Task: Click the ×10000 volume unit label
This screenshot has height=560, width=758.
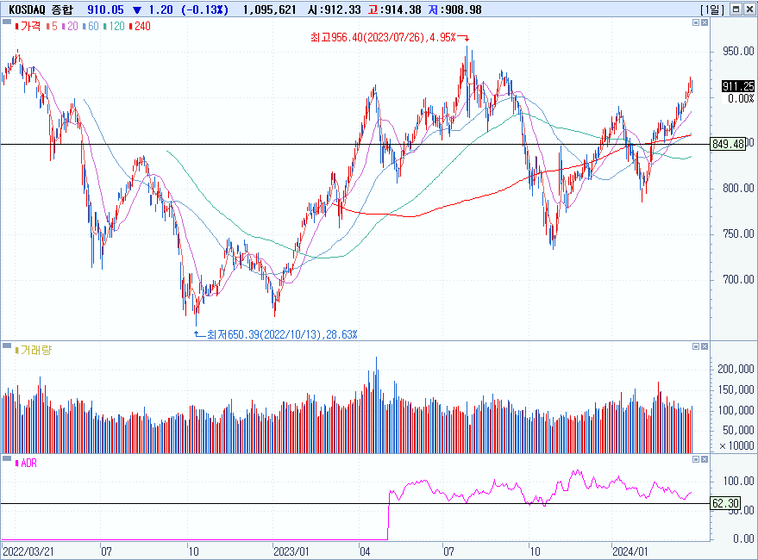Action: pyautogui.click(x=736, y=445)
